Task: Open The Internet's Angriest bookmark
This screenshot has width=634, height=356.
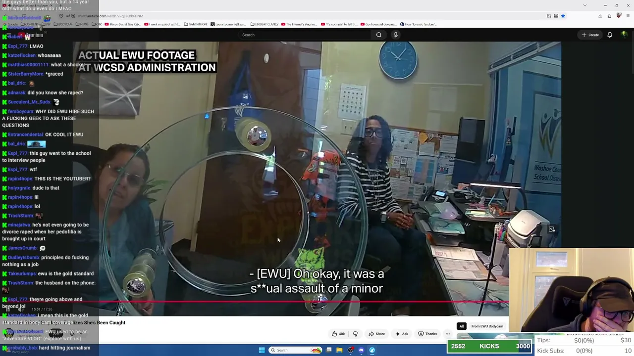Action: coord(298,24)
